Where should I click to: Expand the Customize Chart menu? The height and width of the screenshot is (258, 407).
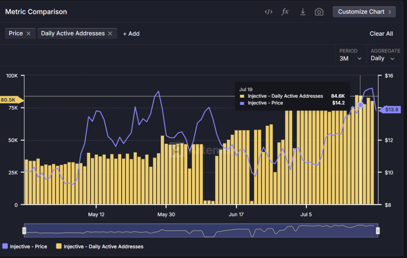click(x=364, y=12)
